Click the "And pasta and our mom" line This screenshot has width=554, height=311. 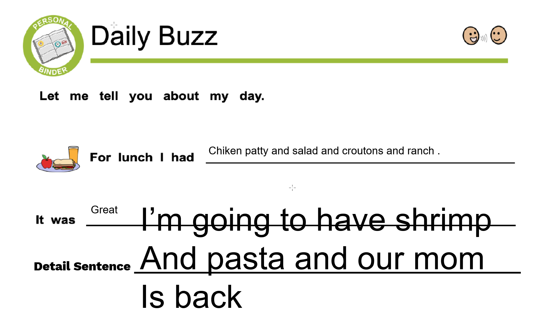coord(312,259)
